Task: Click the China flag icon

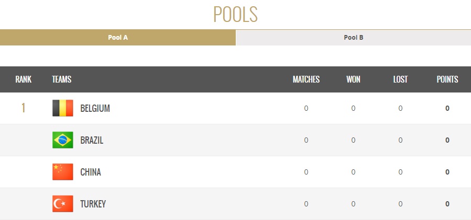Action: click(63, 172)
